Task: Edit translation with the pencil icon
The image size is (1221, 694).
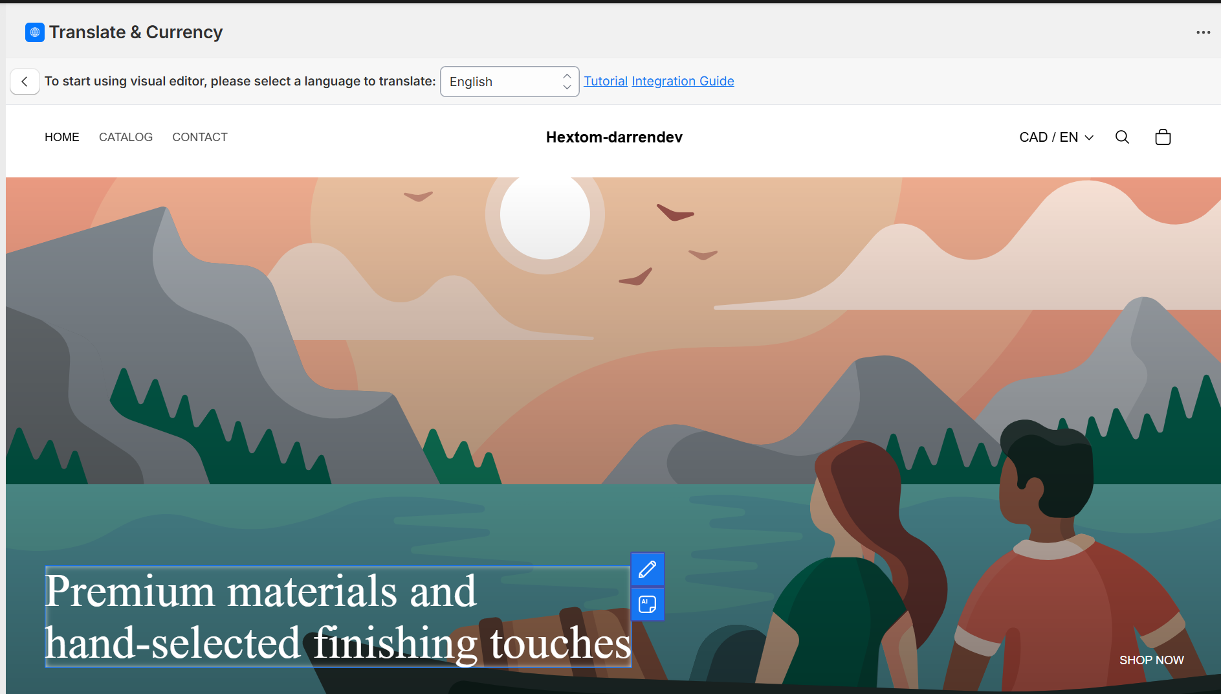Action: click(647, 570)
